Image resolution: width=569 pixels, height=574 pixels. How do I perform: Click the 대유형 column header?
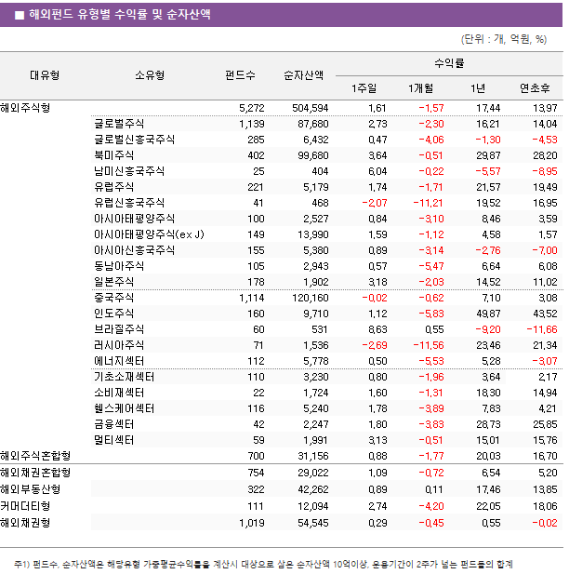[x=45, y=75]
